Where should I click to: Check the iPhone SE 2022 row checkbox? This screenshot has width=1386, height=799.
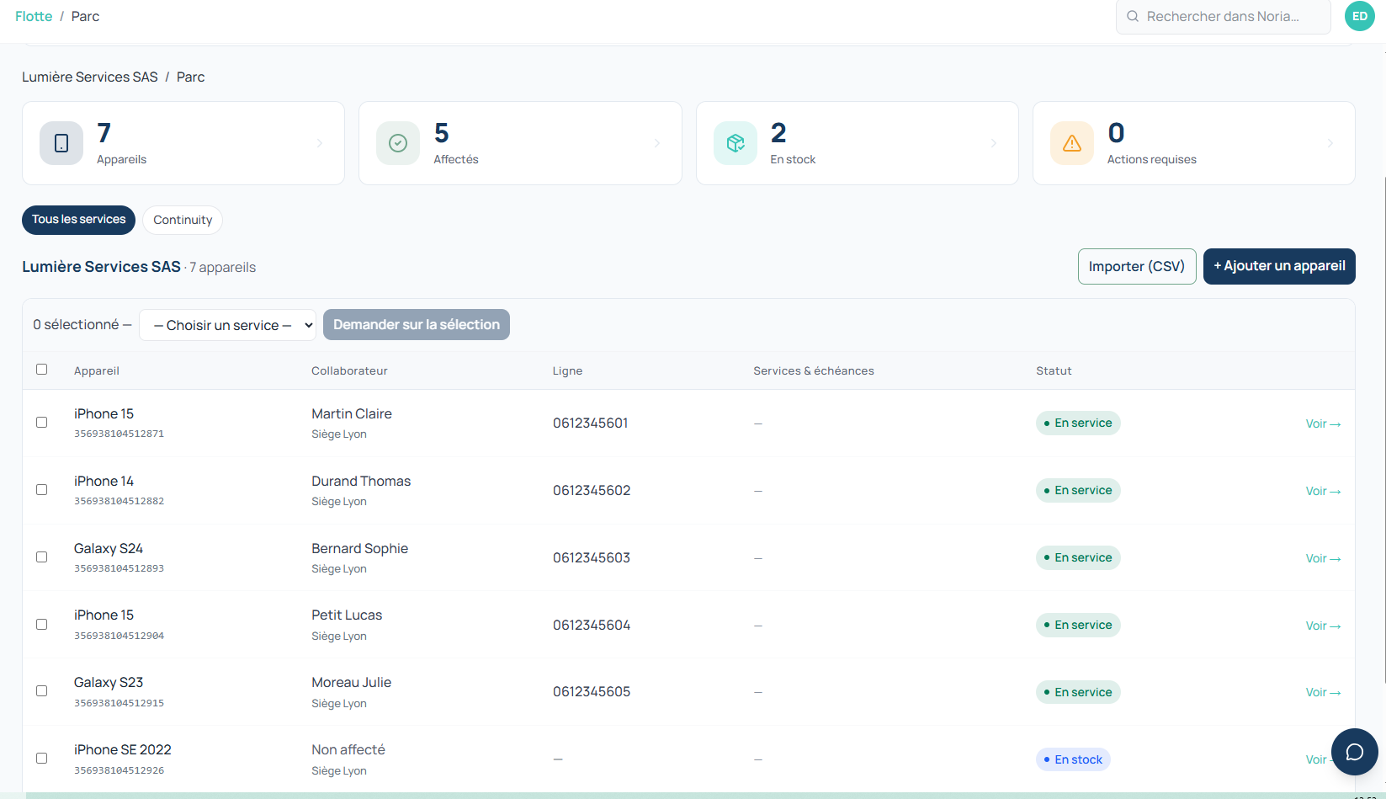(x=41, y=759)
